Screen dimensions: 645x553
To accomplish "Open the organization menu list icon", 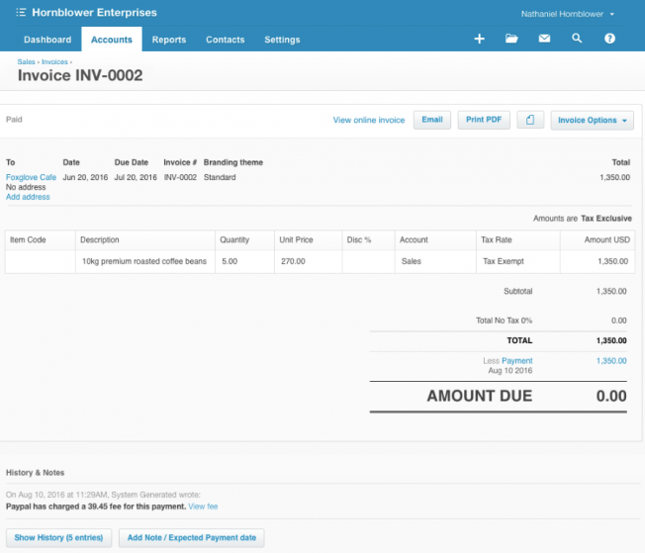I will coord(21,12).
